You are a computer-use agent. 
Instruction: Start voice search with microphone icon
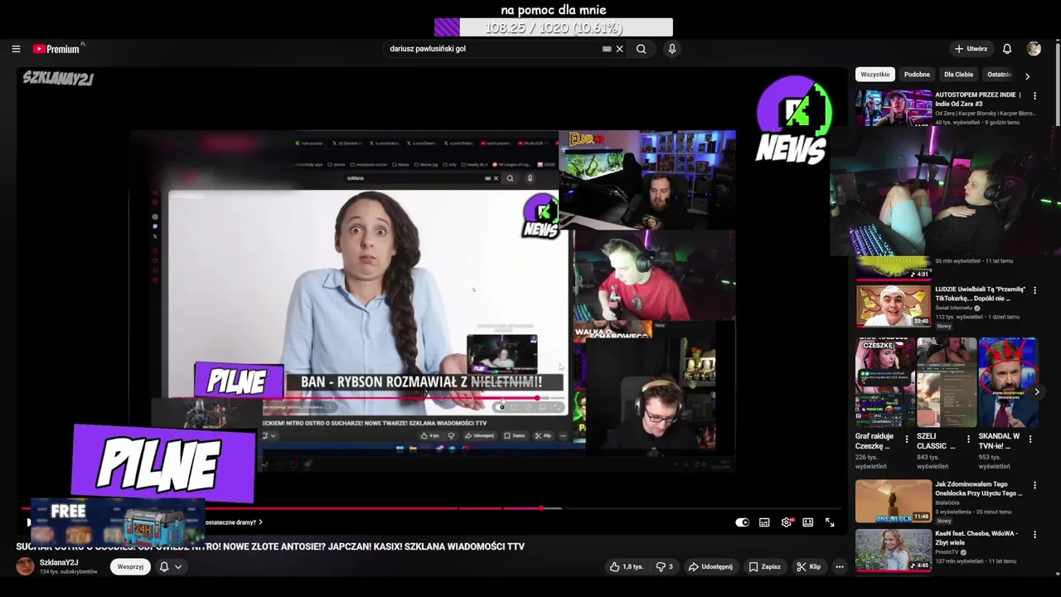coord(672,49)
